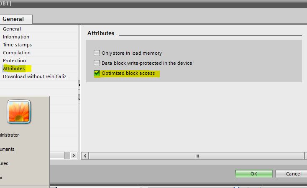Click right scroll arrow of navigation list
The height and width of the screenshot is (188, 307).
(x=74, y=155)
